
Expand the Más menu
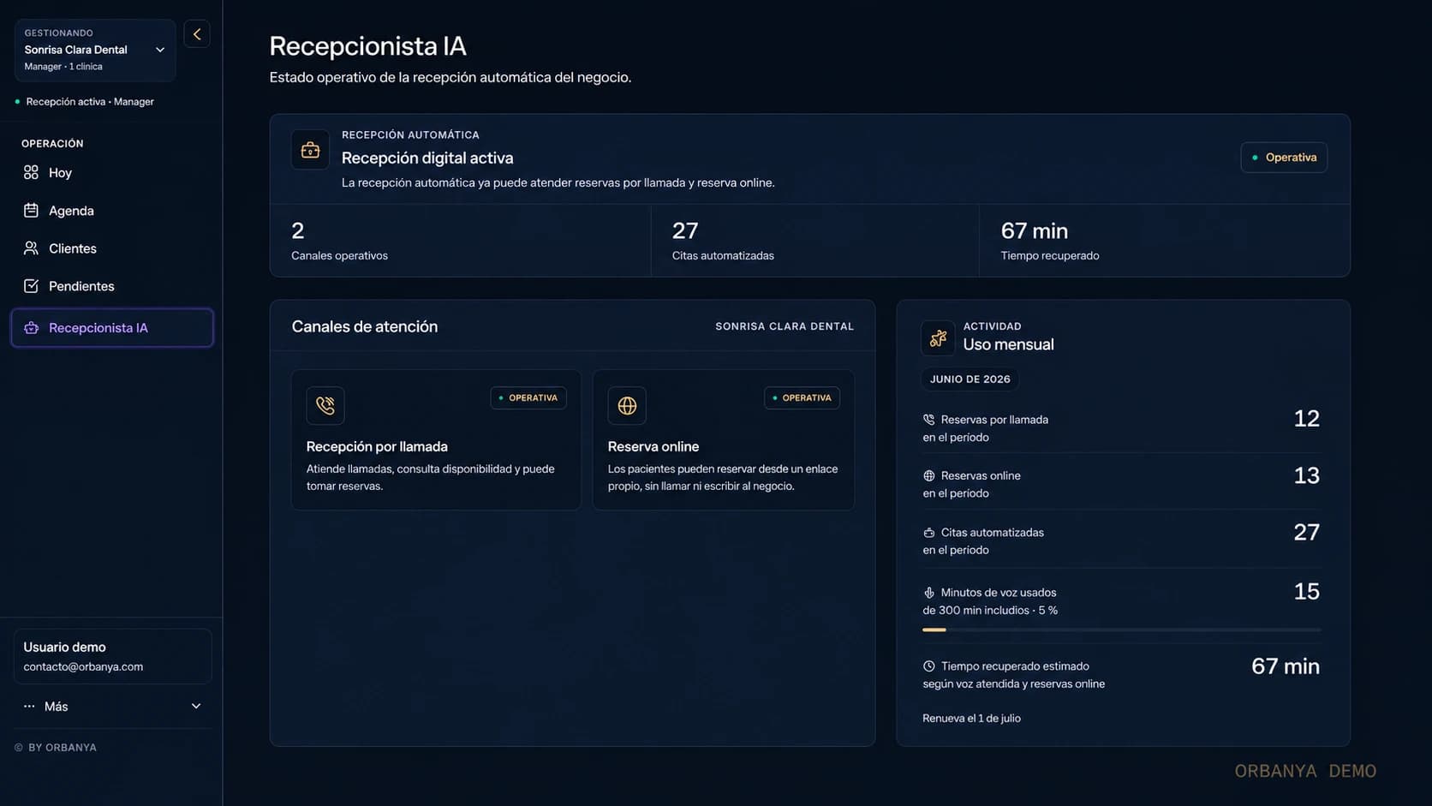pyautogui.click(x=112, y=707)
